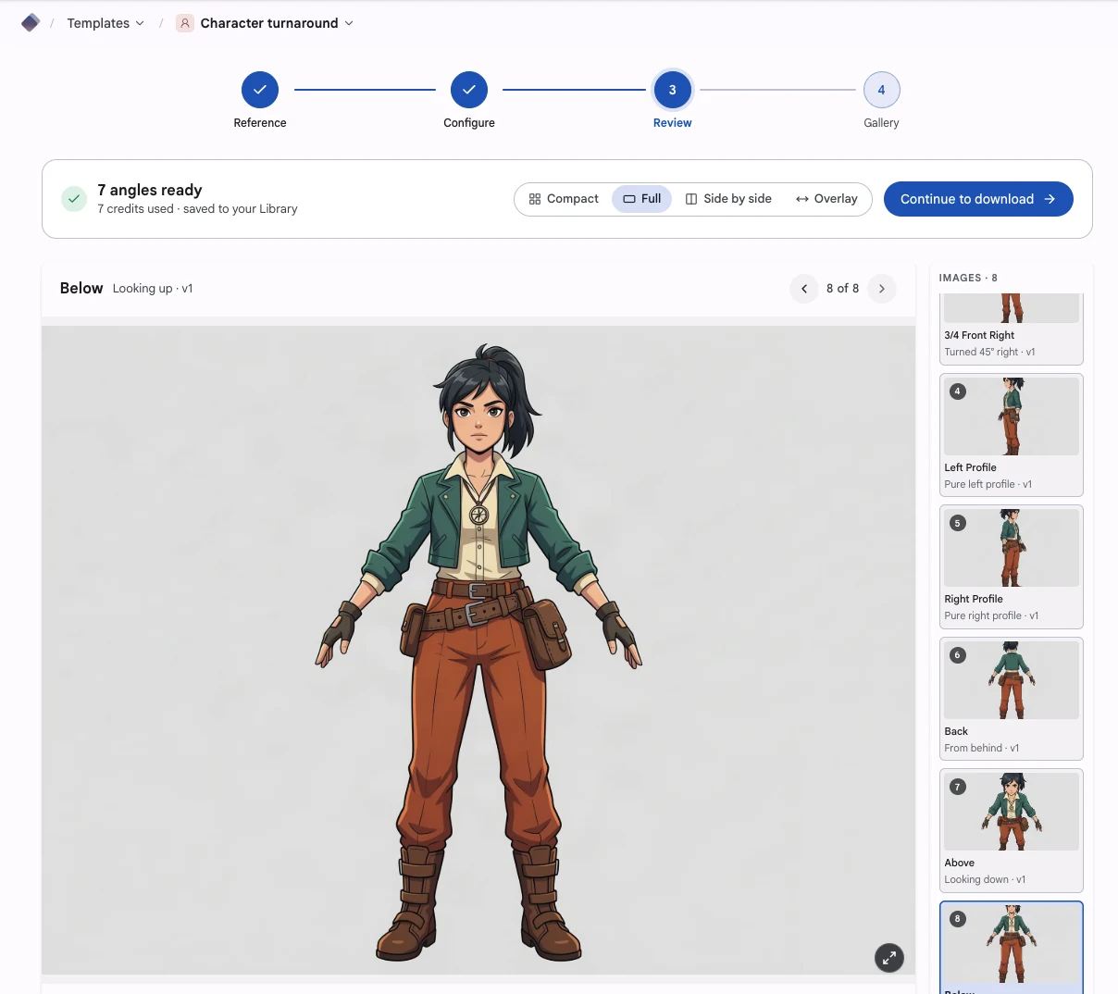This screenshot has height=994, width=1118.
Task: Click the app logo diamond icon
Action: pyautogui.click(x=31, y=22)
